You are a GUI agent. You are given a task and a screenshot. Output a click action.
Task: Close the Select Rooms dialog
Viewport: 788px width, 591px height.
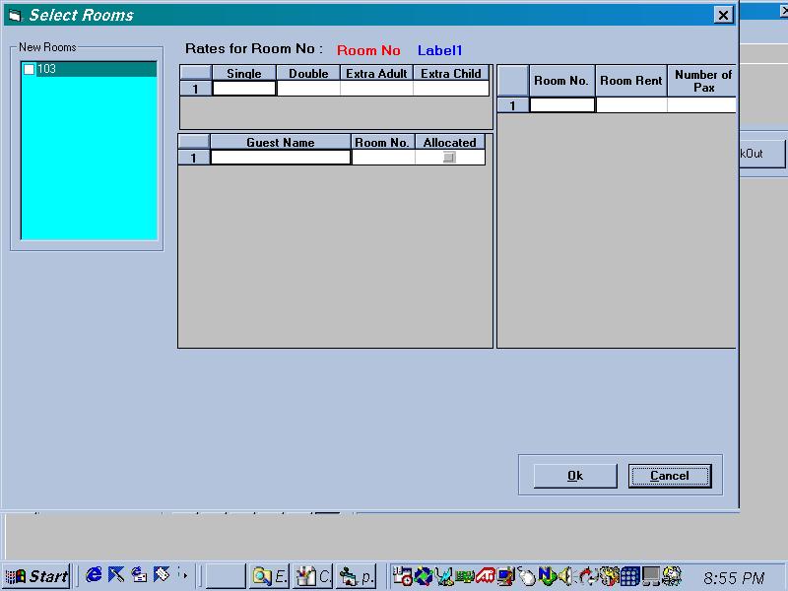723,15
